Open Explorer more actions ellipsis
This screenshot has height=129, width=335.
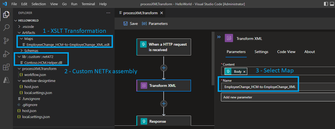coord(108,13)
